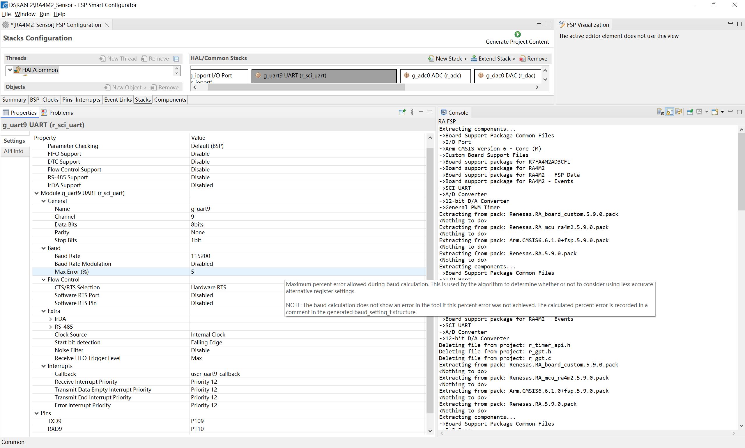Screen dimensions: 745x448
Task: Collapse the Baud property group
Action: coord(43,248)
